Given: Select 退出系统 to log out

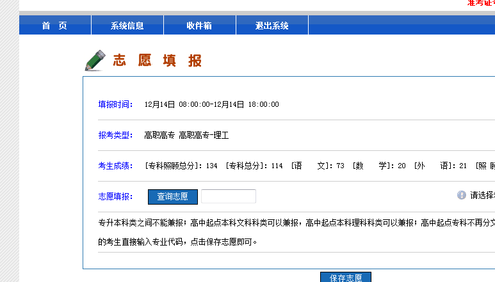Looking at the screenshot, I should coord(272,25).
